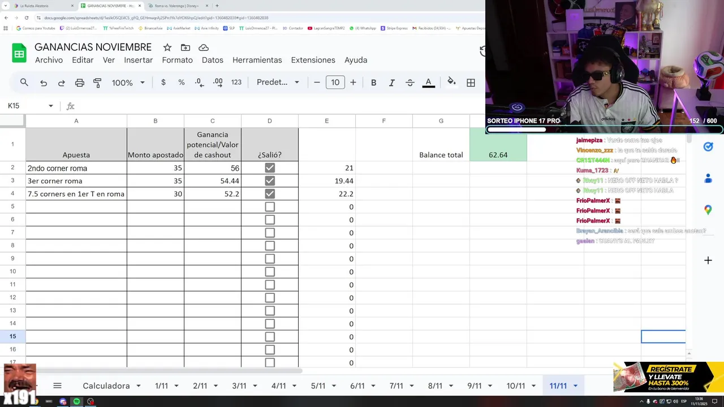Open the all sheets list icon

pos(57,386)
